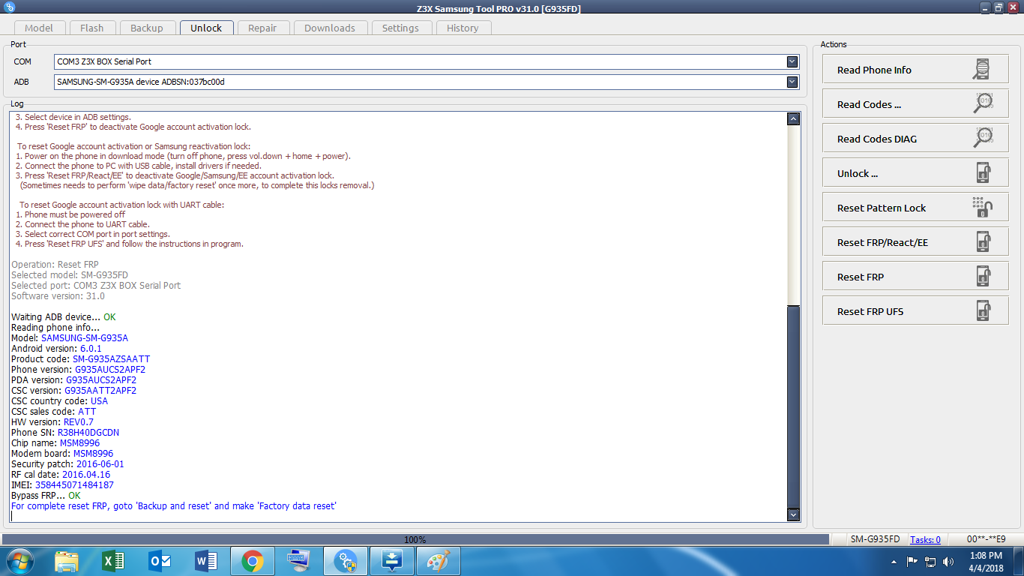1024x576 pixels.
Task: Click the taskbar clock showing 1:08 PM
Action: coord(986,556)
